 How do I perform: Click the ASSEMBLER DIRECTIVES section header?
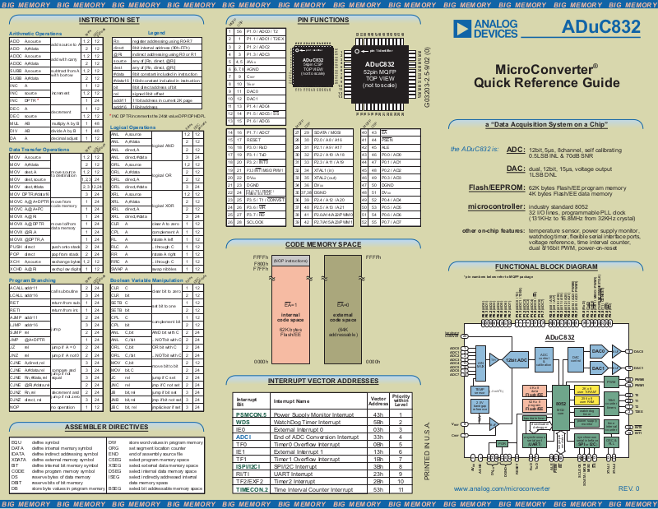coord(107,427)
